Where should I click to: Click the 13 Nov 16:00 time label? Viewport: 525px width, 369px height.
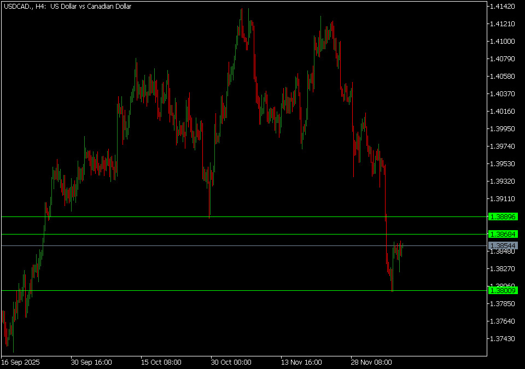point(301,362)
